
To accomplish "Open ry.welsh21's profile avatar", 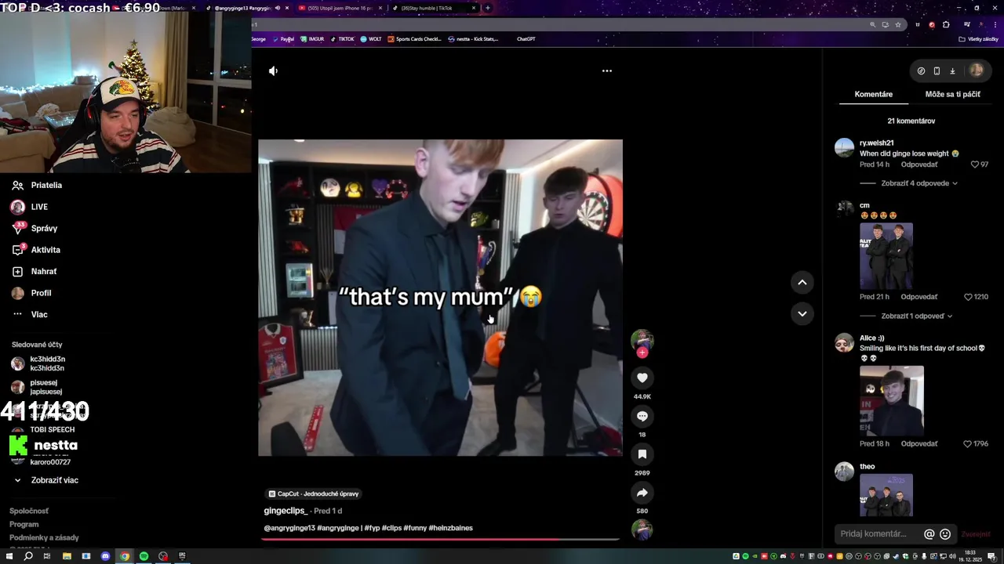I will 844,148.
